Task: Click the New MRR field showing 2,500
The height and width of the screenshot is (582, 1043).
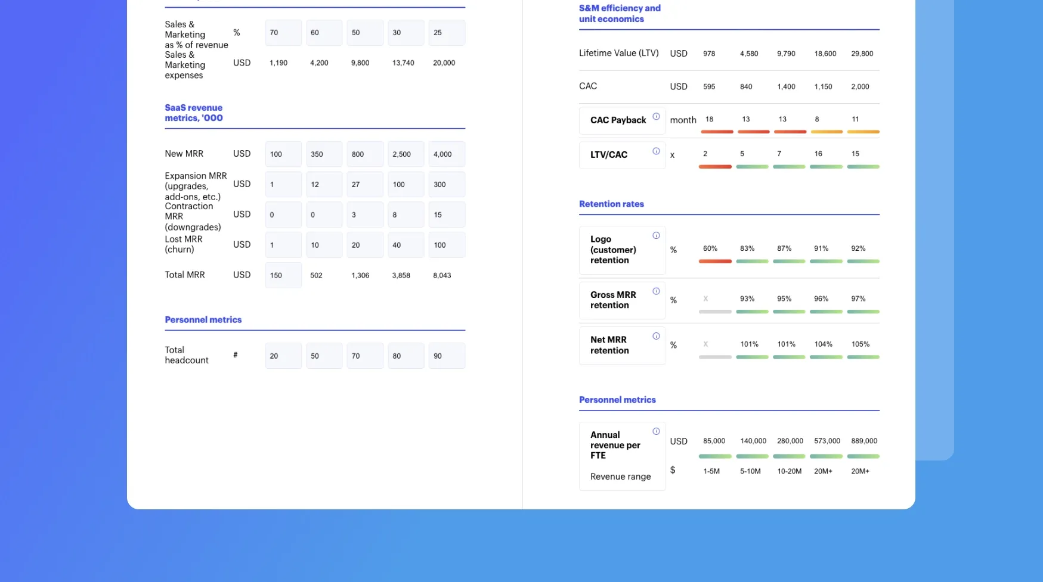Action: point(406,154)
